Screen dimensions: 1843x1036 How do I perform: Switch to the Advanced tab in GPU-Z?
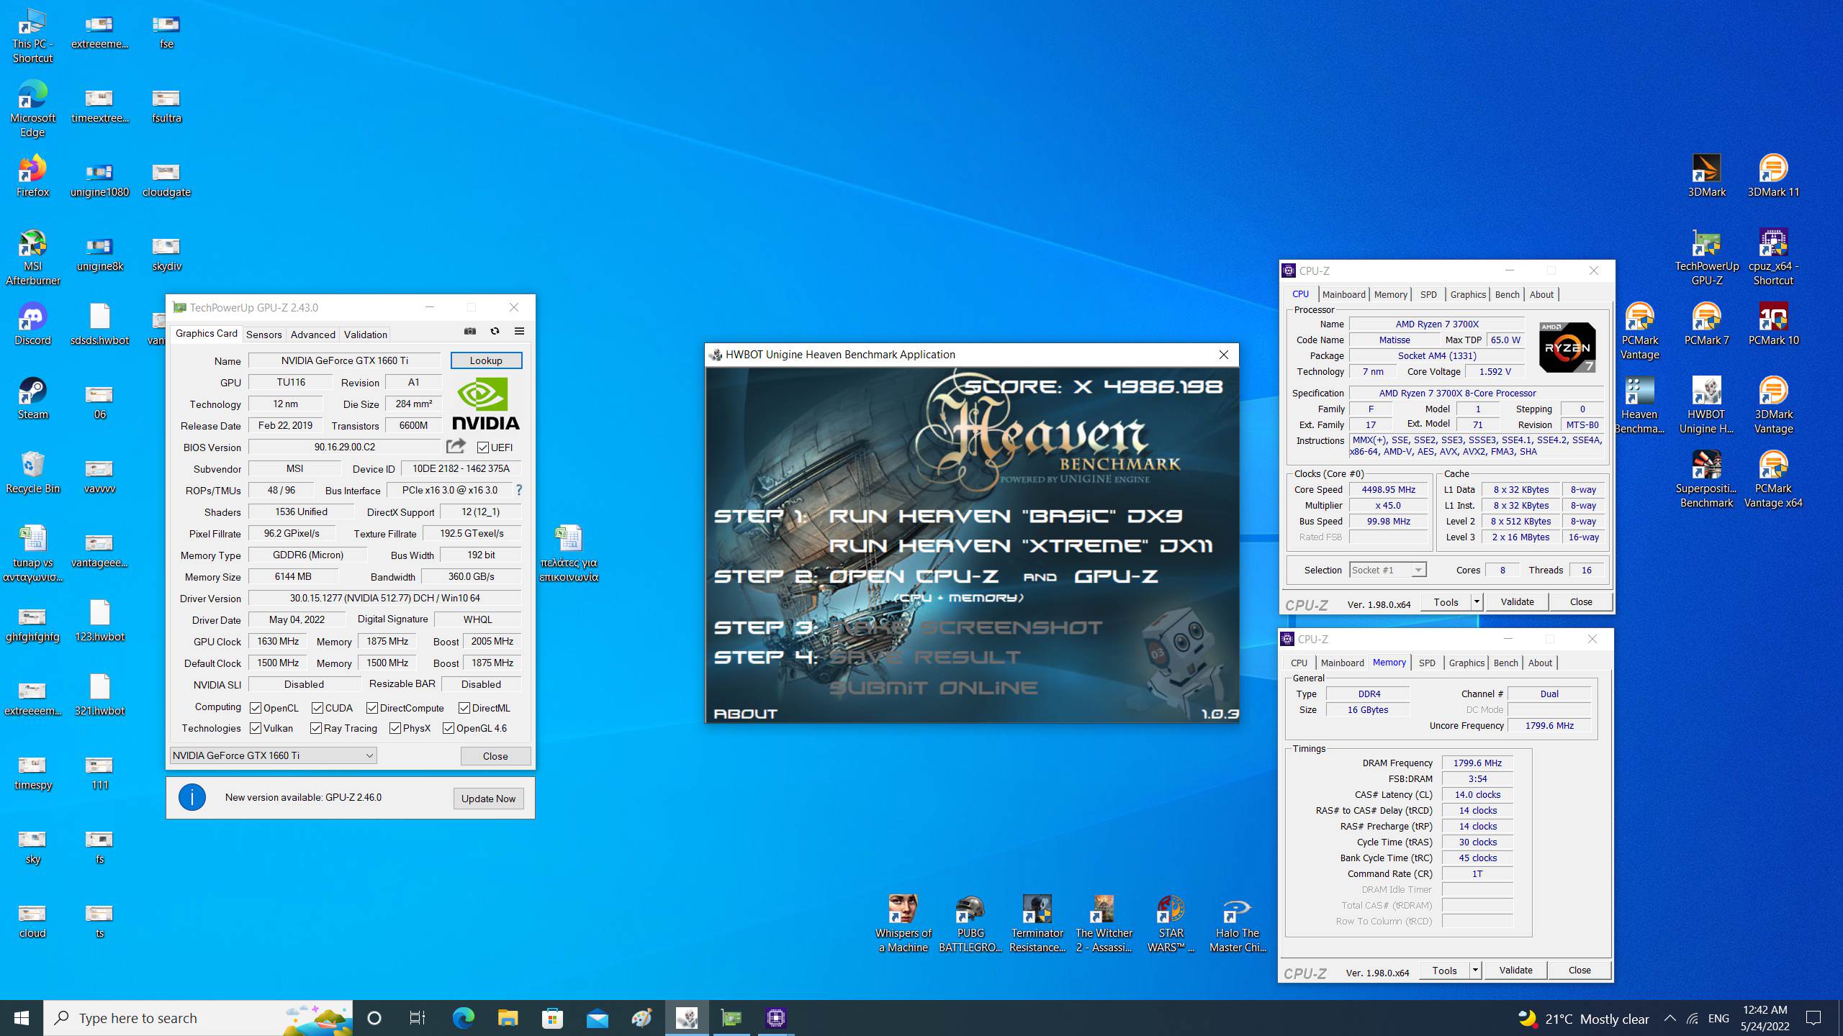pyautogui.click(x=312, y=335)
